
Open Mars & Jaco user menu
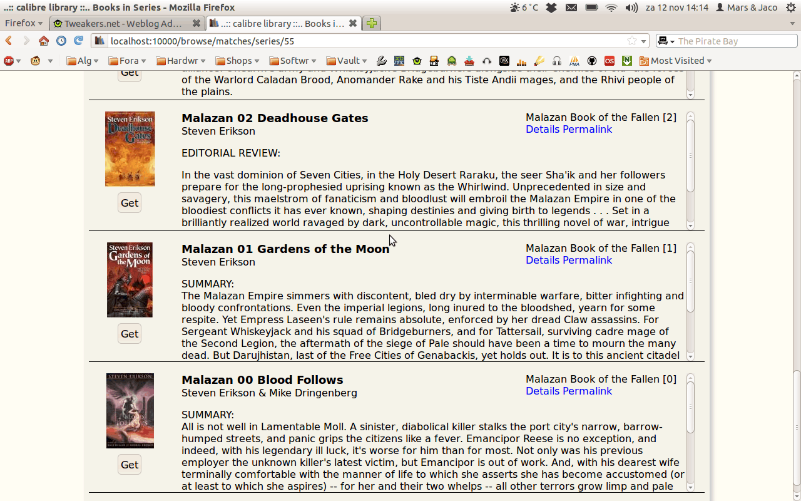747,8
